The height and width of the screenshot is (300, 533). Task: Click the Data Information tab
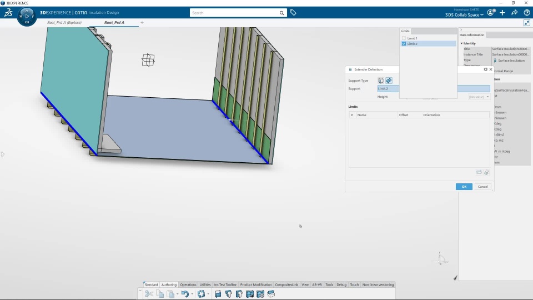472,35
